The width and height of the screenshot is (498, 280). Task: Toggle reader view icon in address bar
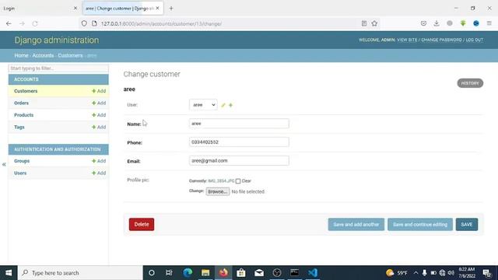[364, 23]
